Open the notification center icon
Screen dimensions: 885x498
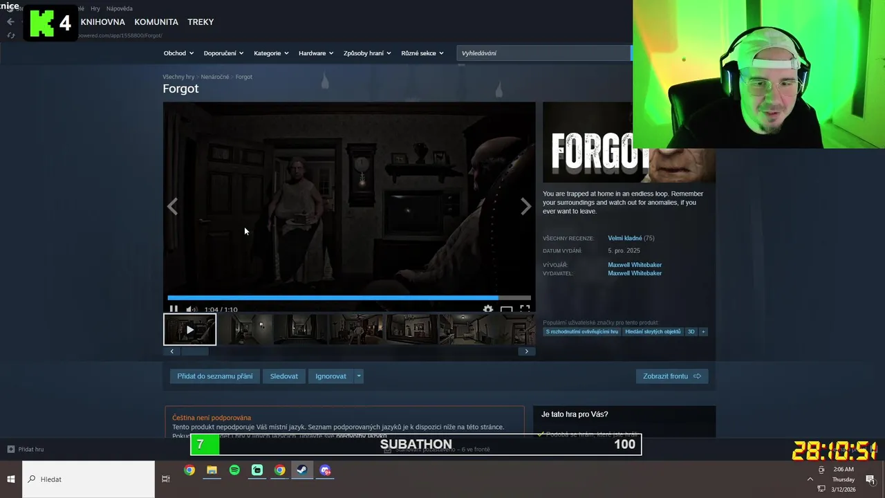click(x=870, y=479)
